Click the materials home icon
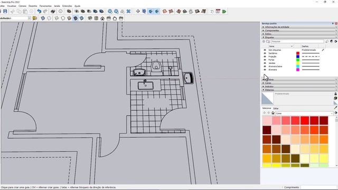Viewport: 338px width, 190px height. click(273, 113)
